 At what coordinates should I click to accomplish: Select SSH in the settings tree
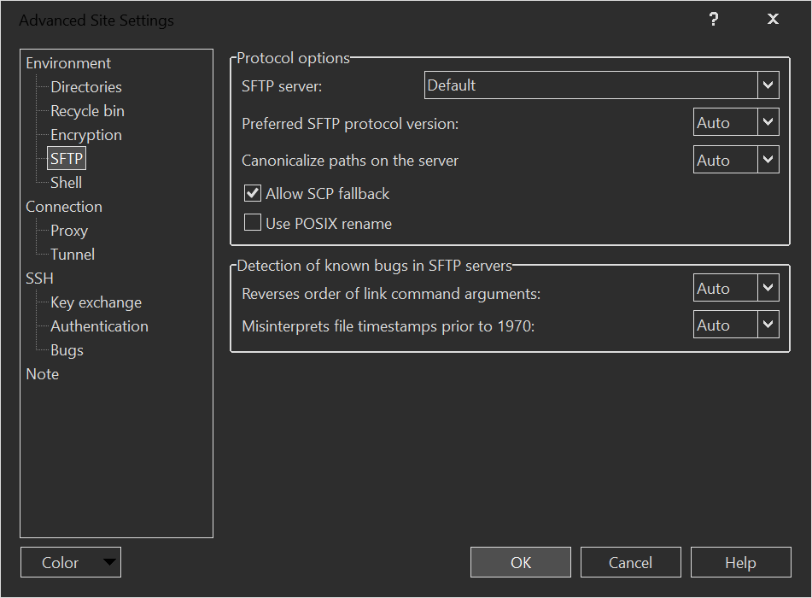coord(39,278)
